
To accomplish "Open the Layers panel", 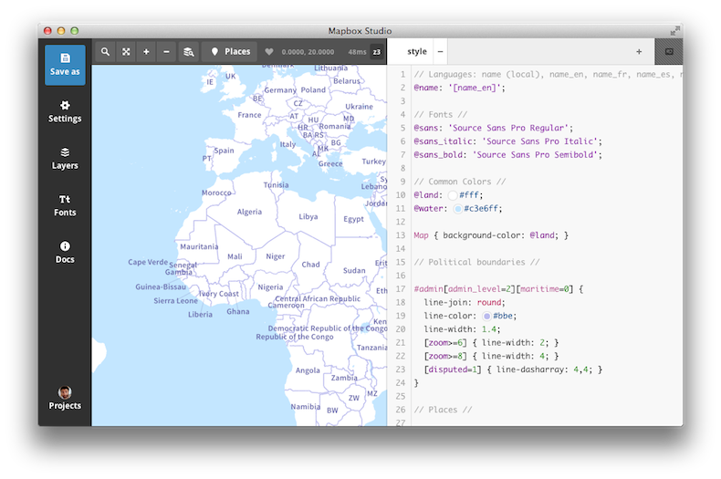I will (x=65, y=159).
